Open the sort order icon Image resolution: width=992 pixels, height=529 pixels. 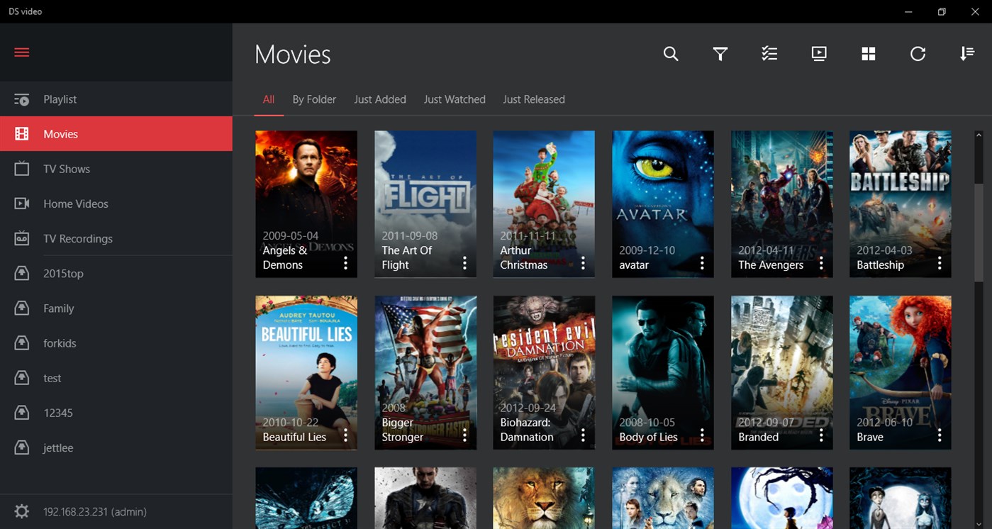click(x=967, y=53)
